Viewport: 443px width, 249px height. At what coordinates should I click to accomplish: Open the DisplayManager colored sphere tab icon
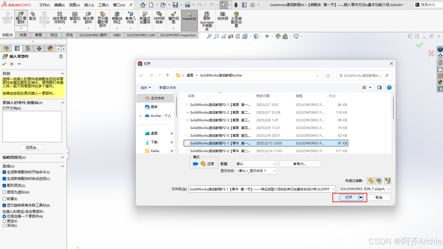50,49
